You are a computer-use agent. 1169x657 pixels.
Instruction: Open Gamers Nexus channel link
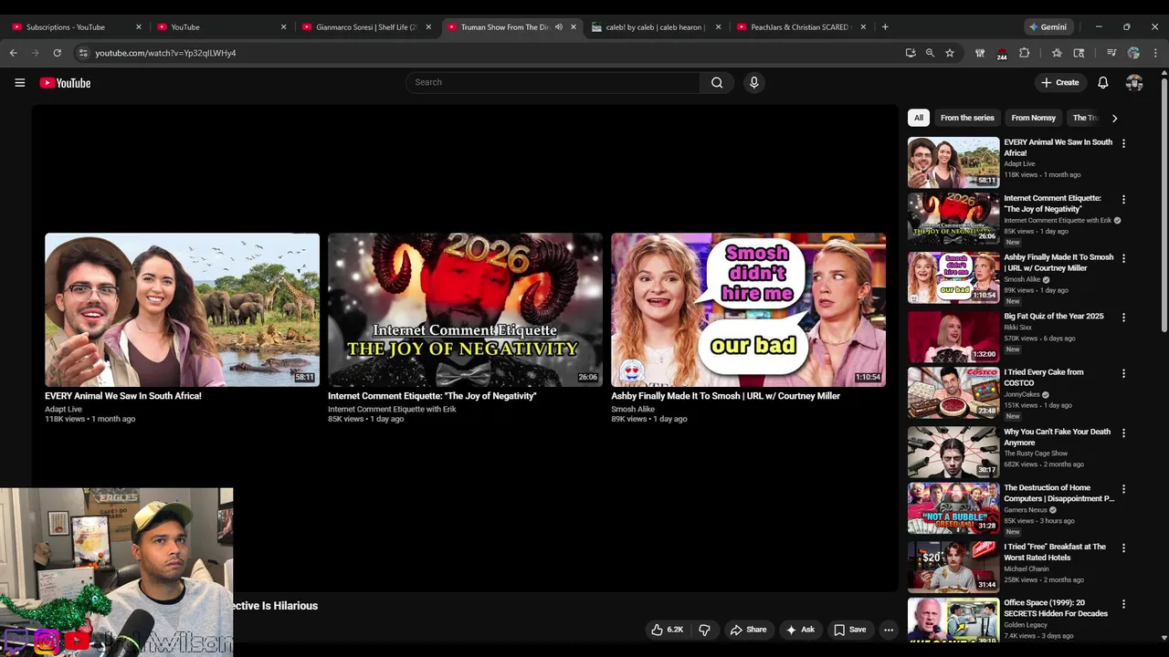coord(1027,510)
